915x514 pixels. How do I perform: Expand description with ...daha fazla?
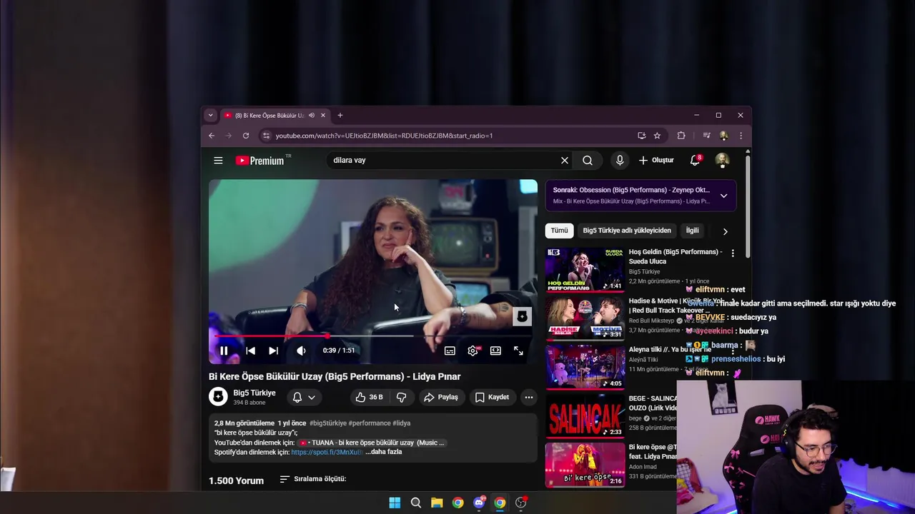[x=383, y=452]
